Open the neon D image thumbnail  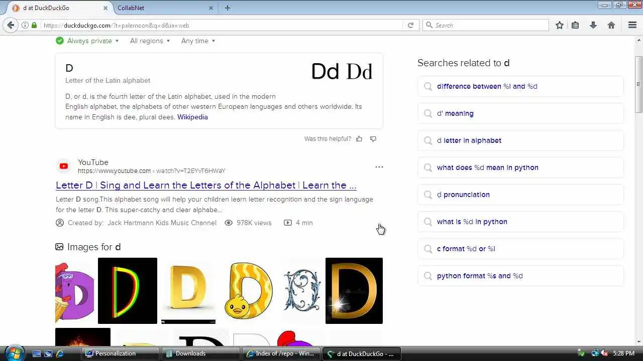(x=128, y=291)
